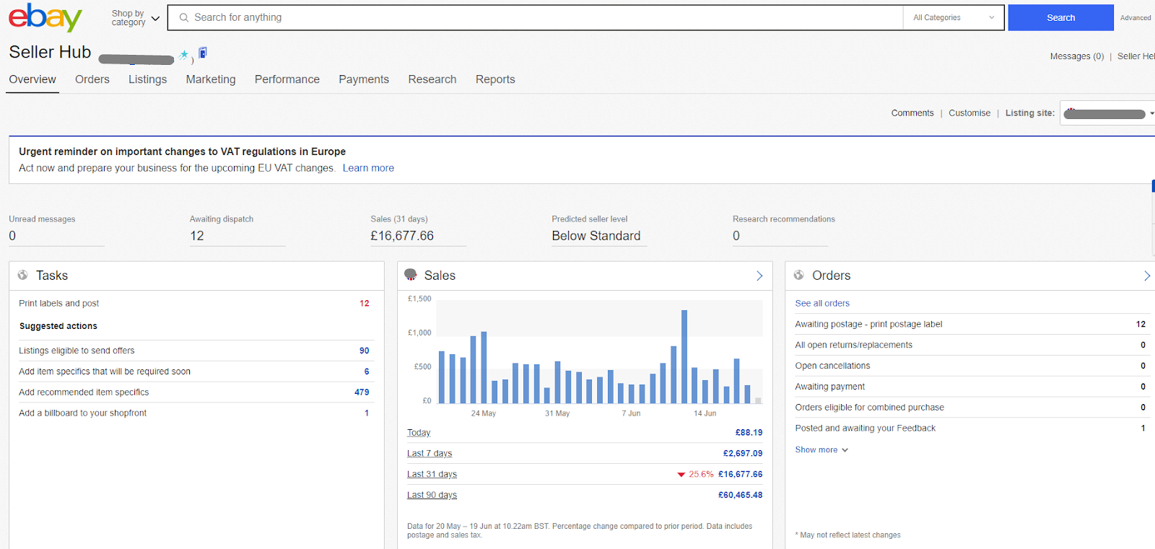Select the Research tab
1155x549 pixels.
pos(432,79)
